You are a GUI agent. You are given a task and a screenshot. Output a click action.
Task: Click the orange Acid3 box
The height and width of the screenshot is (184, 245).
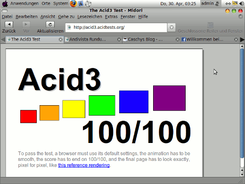pos(49,113)
